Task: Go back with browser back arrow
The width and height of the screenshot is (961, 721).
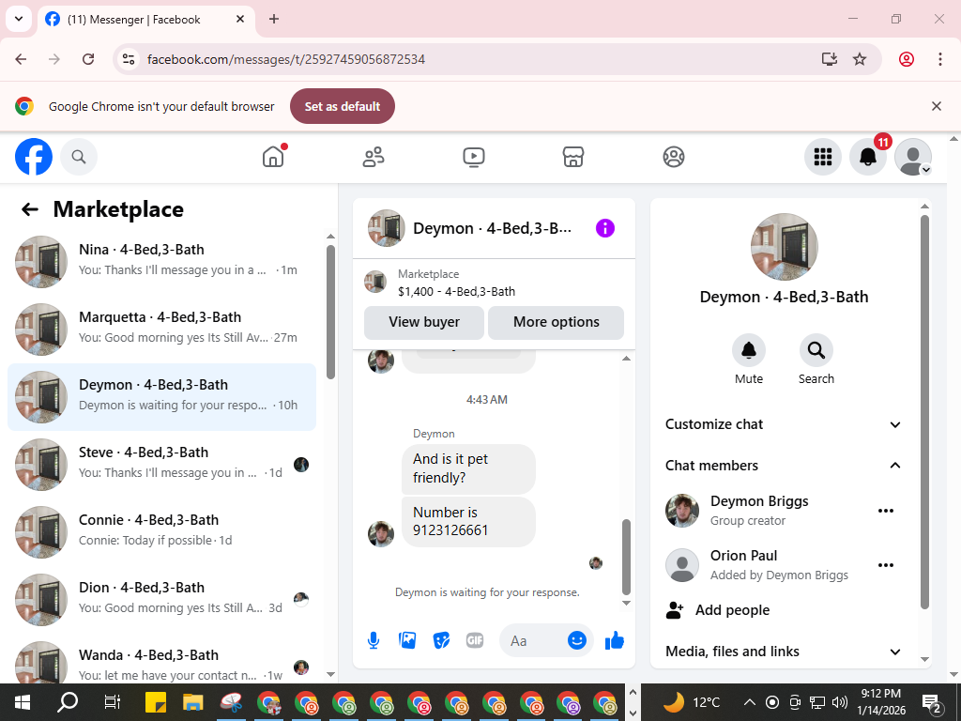Action: [21, 59]
